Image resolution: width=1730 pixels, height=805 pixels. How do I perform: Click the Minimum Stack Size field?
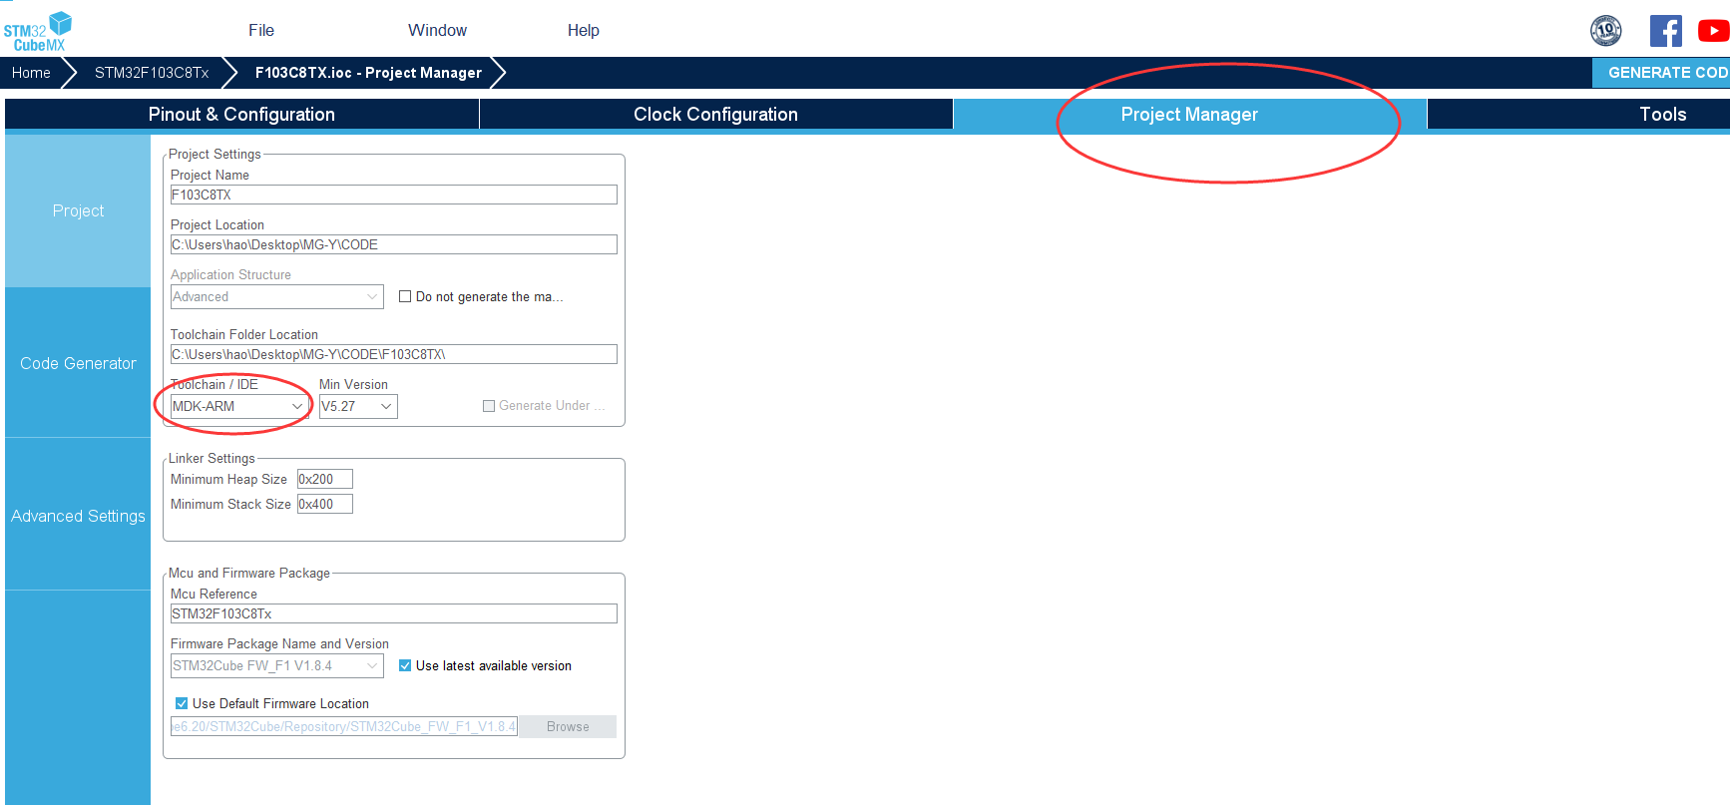[325, 504]
